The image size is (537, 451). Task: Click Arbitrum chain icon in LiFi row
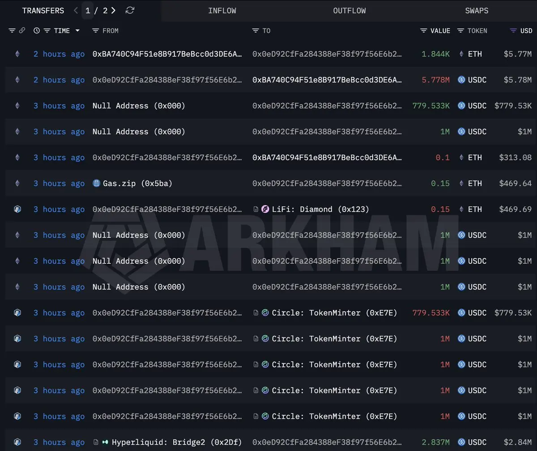[17, 209]
